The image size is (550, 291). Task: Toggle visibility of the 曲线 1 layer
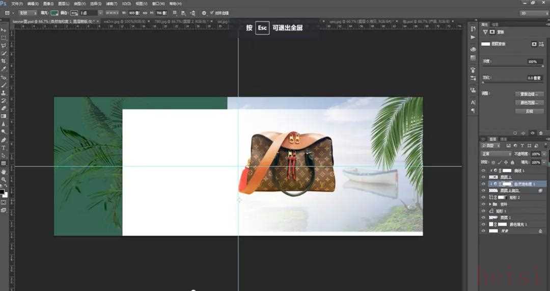pos(483,170)
